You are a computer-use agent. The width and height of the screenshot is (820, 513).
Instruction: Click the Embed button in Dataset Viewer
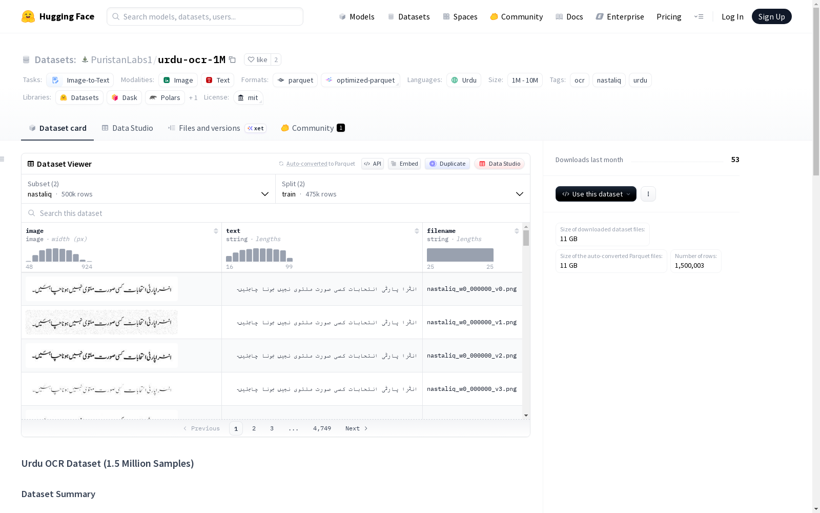coord(404,164)
